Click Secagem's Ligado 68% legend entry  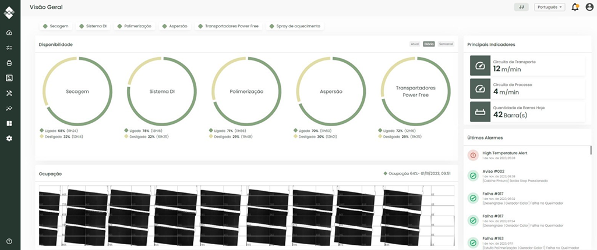(59, 130)
